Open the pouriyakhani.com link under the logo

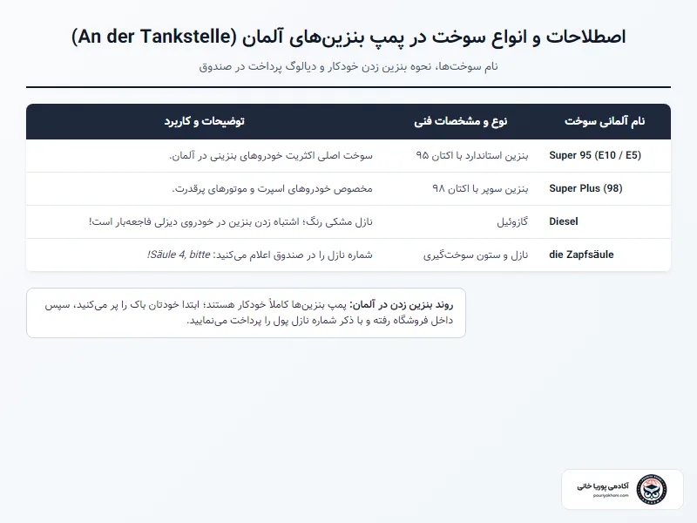tap(611, 495)
